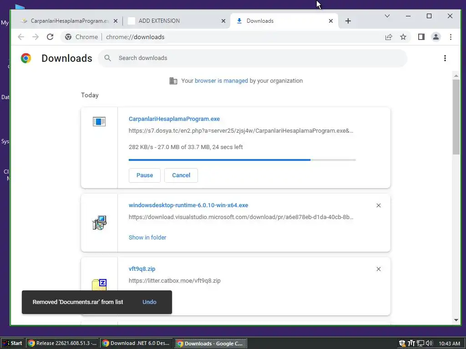Toggle the Chrome side panel icon
Image resolution: width=466 pixels, height=349 pixels.
[421, 37]
